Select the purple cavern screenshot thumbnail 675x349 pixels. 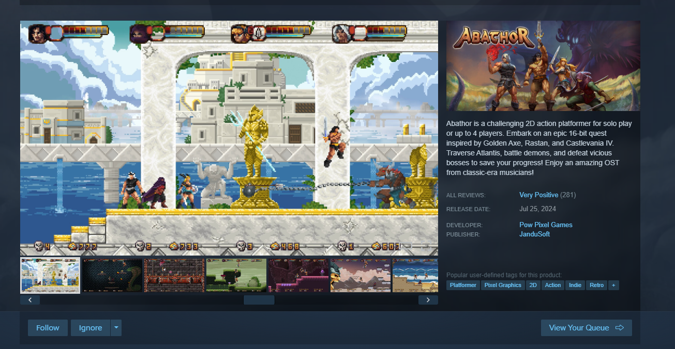pyautogui.click(x=298, y=276)
